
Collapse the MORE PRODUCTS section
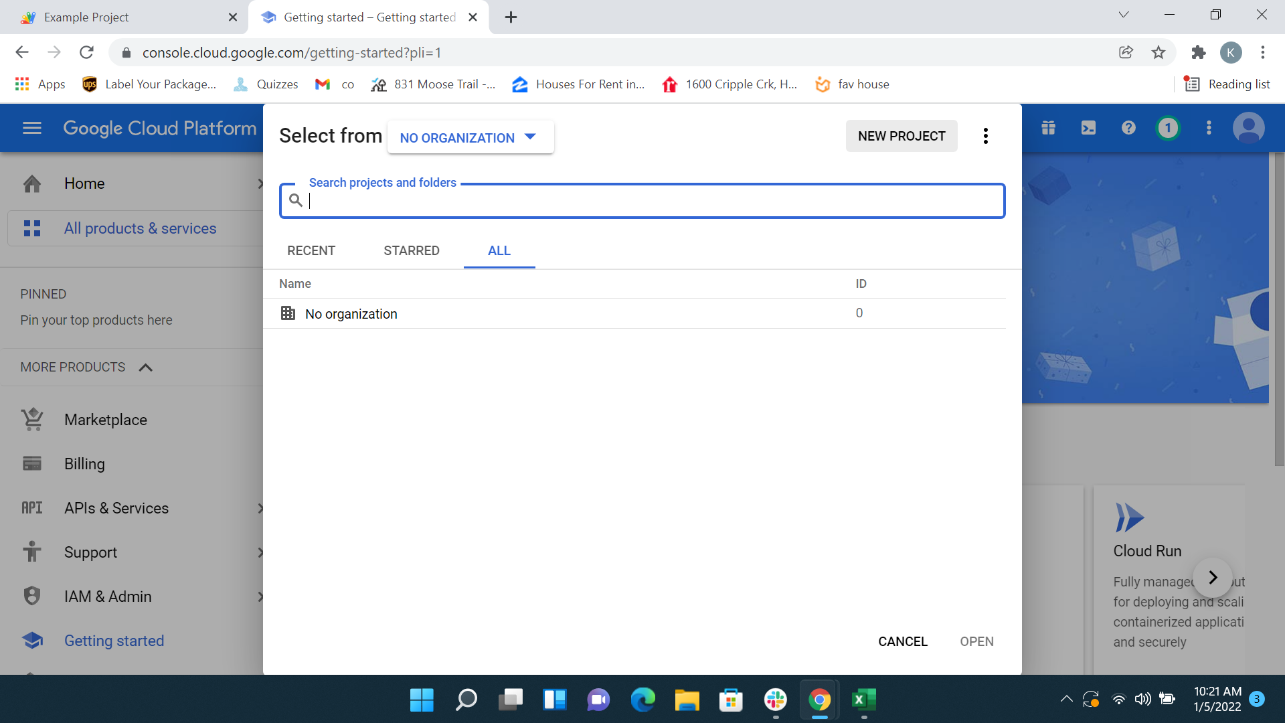click(146, 368)
